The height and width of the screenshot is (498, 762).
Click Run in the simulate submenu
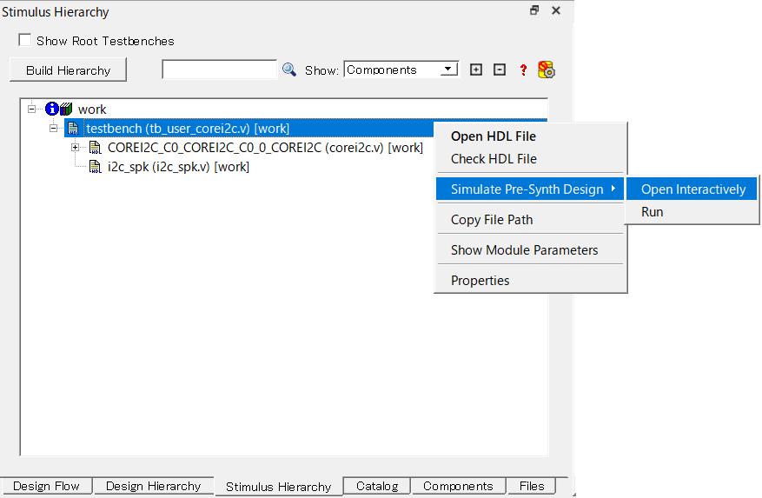652,212
